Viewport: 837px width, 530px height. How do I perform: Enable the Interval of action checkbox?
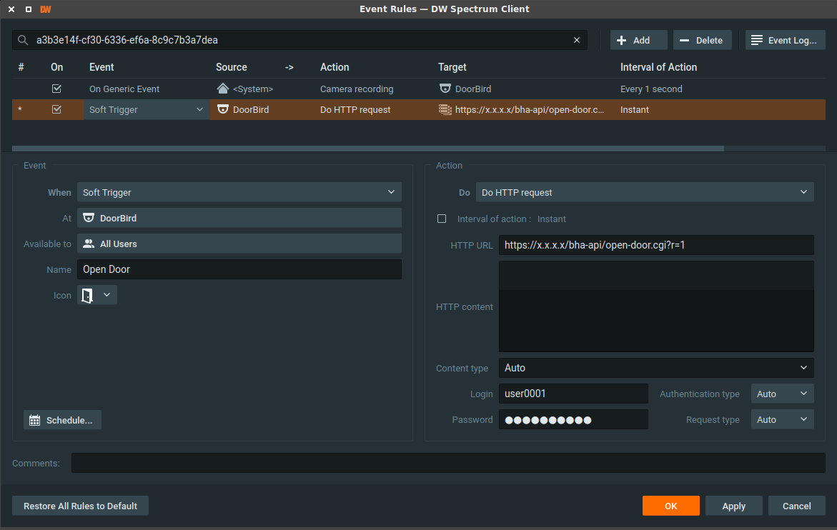(x=442, y=219)
